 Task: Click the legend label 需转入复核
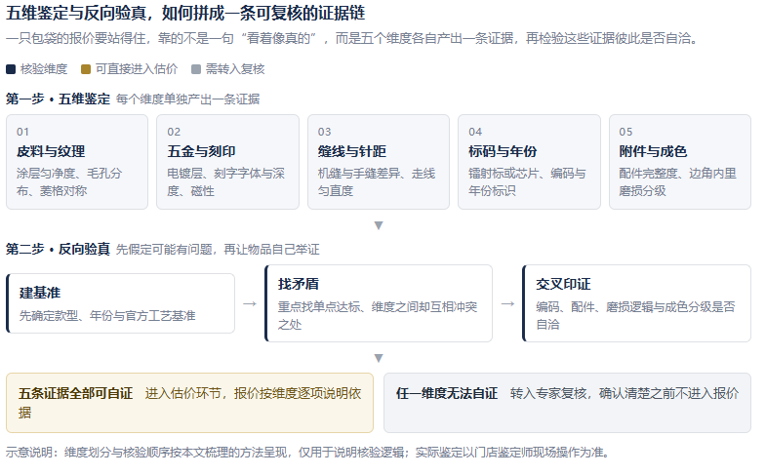pos(235,69)
